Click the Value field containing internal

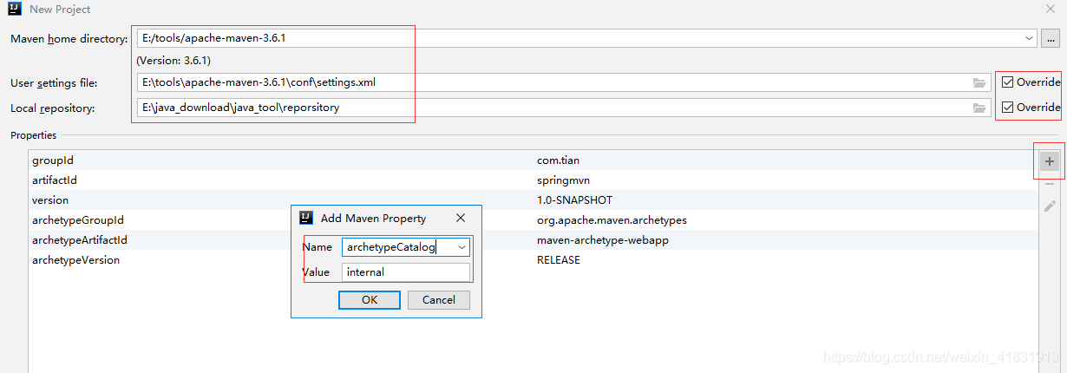[x=406, y=272]
